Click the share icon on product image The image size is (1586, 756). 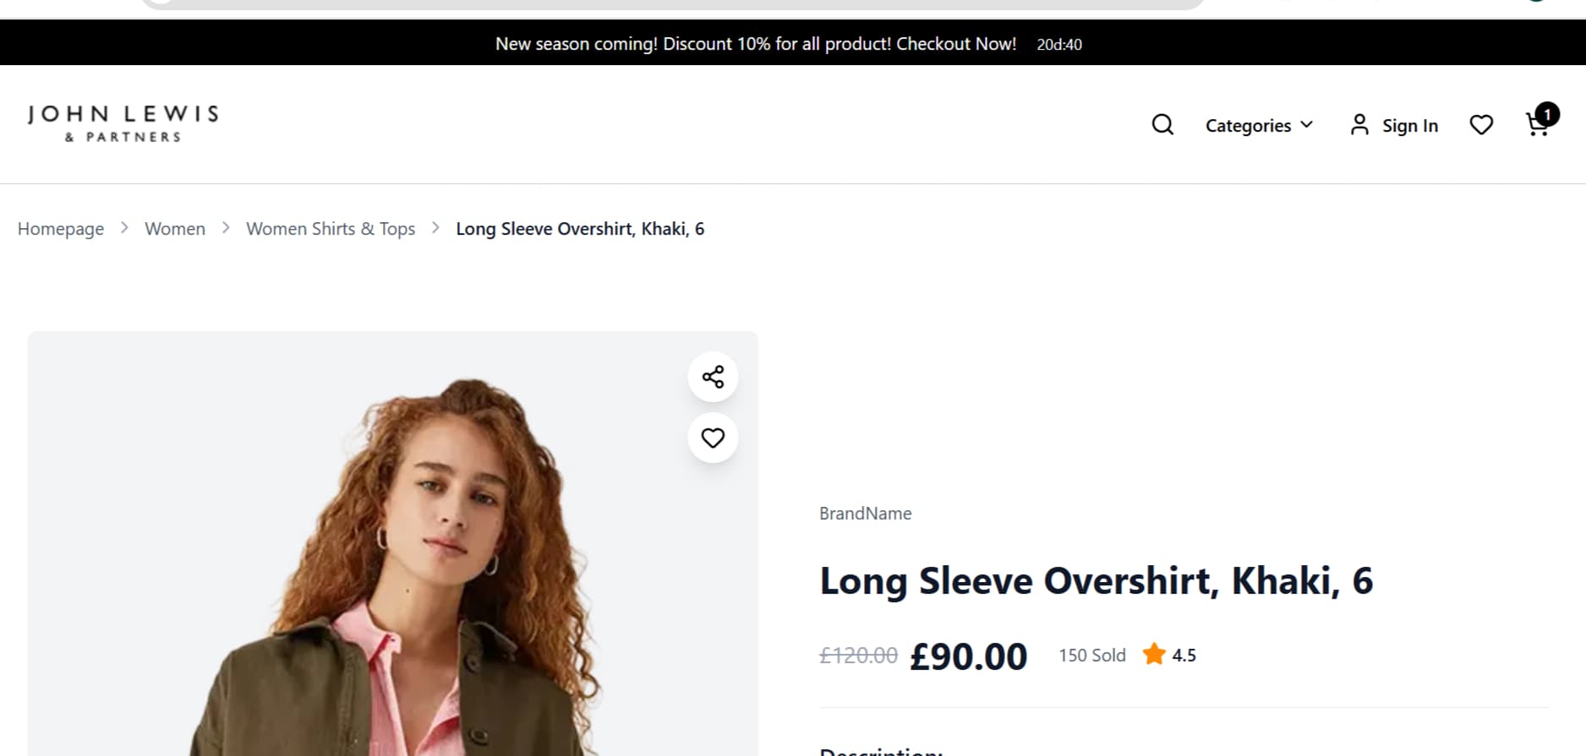pos(713,377)
